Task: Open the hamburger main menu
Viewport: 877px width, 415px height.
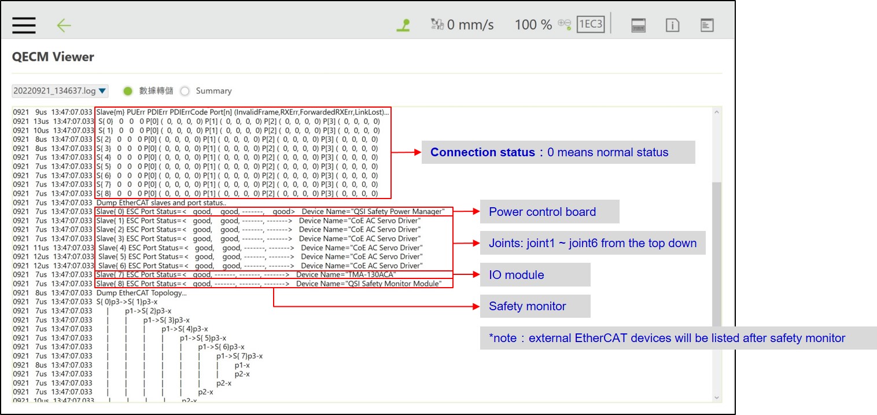Action: 24,25
